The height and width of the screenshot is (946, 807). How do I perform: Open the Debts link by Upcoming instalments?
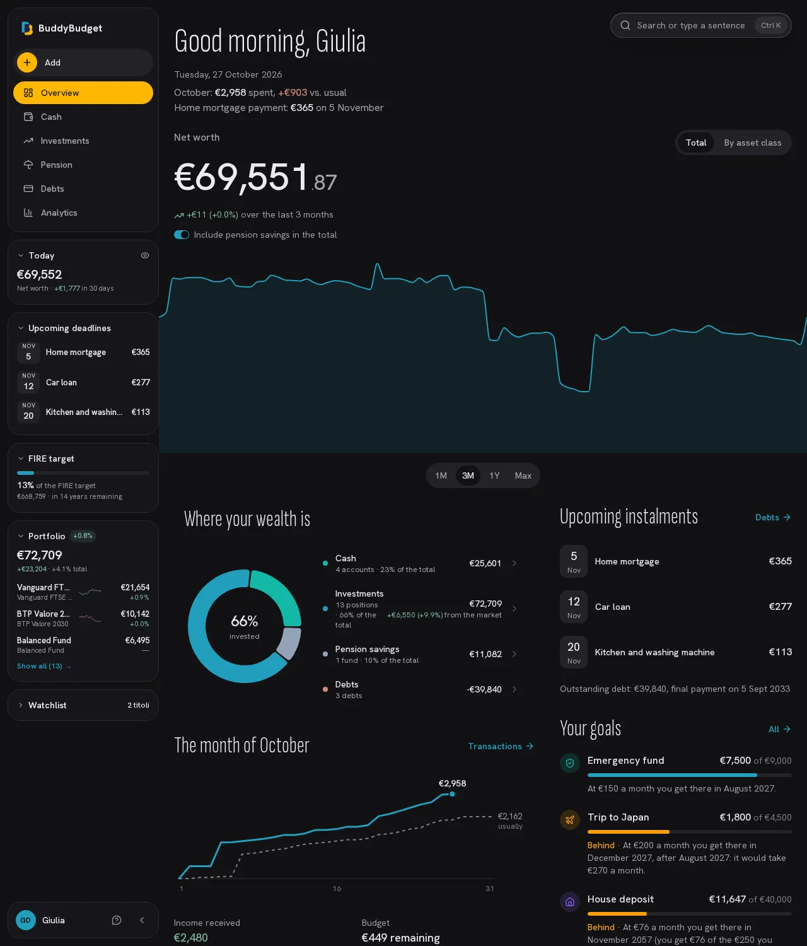point(773,517)
